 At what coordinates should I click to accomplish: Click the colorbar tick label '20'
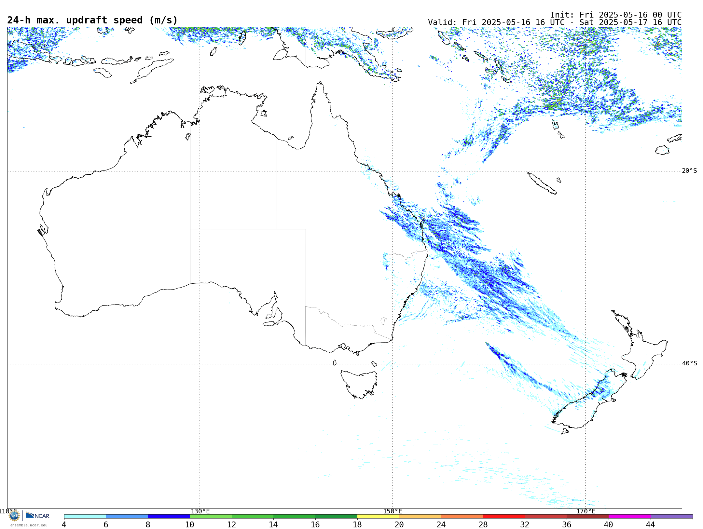(x=399, y=524)
